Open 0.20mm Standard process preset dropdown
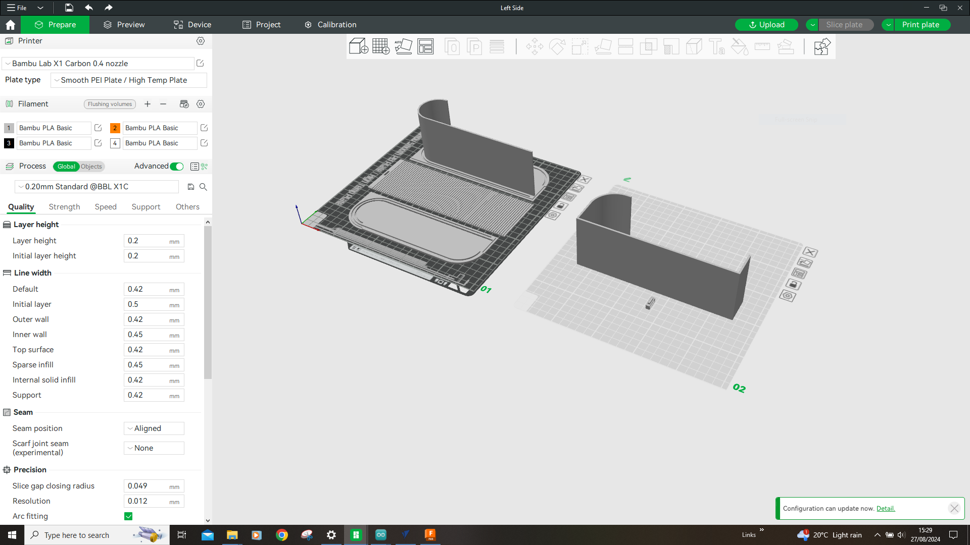Image resolution: width=970 pixels, height=545 pixels. coord(96,187)
